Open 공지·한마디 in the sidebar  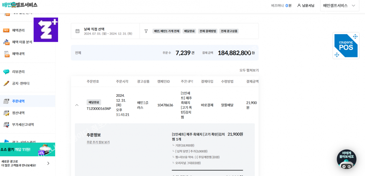pyautogui.click(x=20, y=83)
